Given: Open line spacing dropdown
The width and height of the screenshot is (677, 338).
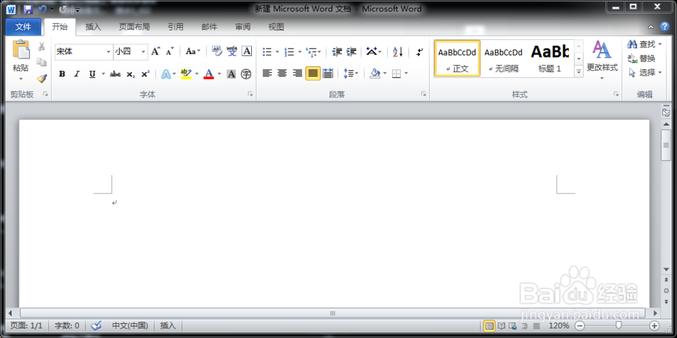Looking at the screenshot, I should coord(351,73).
